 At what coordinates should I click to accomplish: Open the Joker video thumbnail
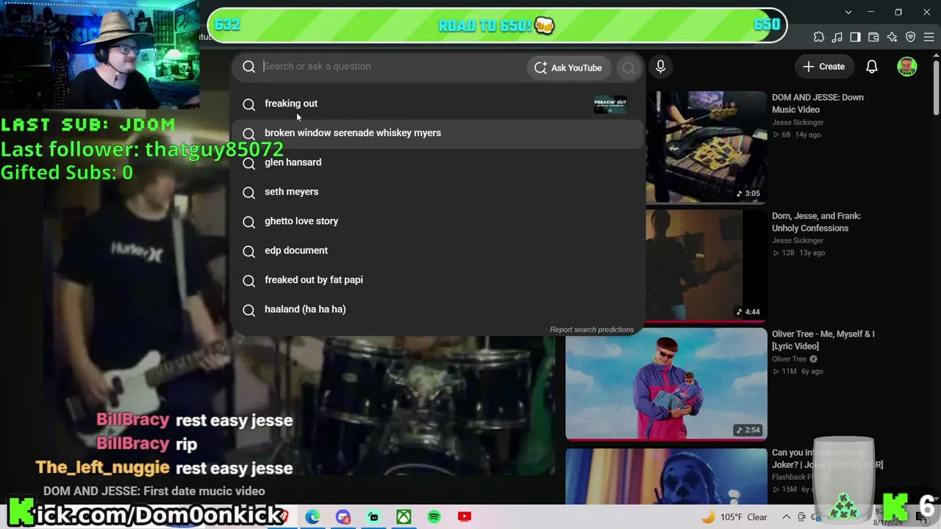[x=666, y=476]
